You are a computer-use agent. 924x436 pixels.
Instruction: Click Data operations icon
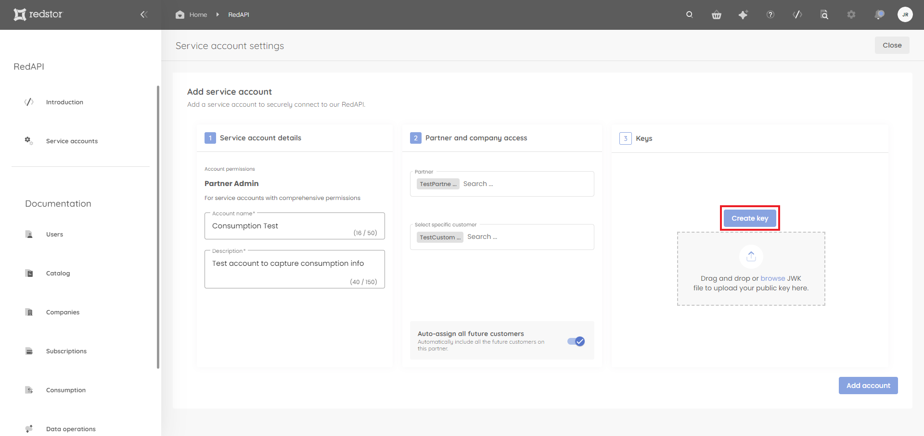(29, 429)
